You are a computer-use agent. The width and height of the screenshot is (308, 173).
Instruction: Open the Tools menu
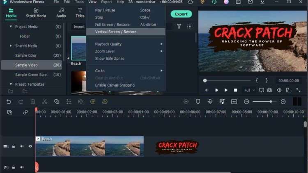coord(79,2)
